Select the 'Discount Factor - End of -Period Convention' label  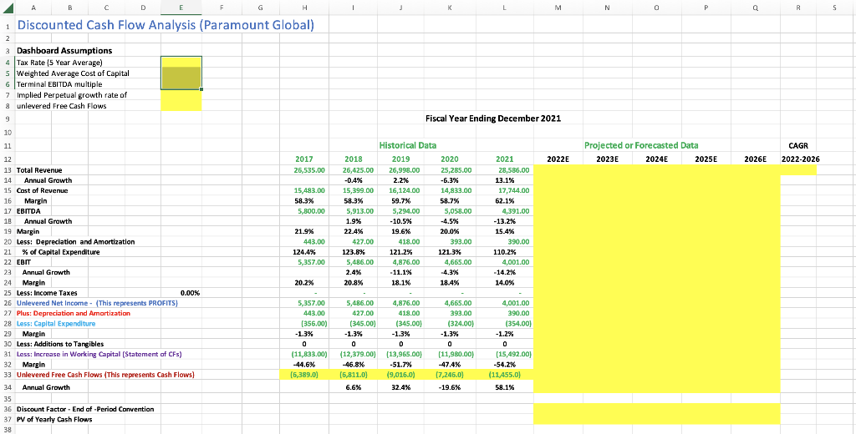(85, 409)
